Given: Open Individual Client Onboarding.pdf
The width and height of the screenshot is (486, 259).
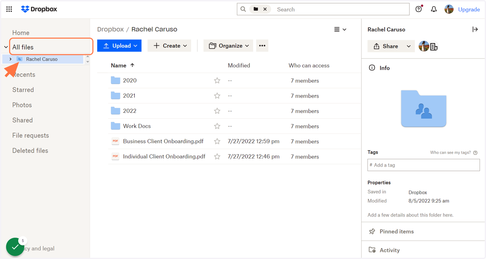Looking at the screenshot, I should pos(164,156).
